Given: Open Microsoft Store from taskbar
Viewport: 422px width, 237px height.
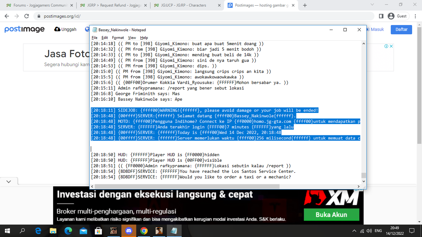Looking at the screenshot, I should (98, 230).
